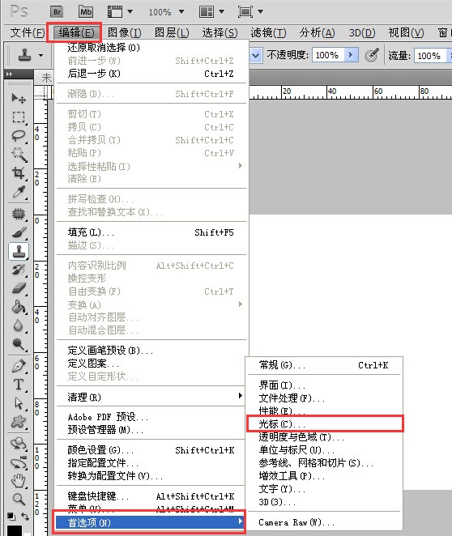The height and width of the screenshot is (536, 452).
Task: Open the 图层(L) menu
Action: click(172, 33)
